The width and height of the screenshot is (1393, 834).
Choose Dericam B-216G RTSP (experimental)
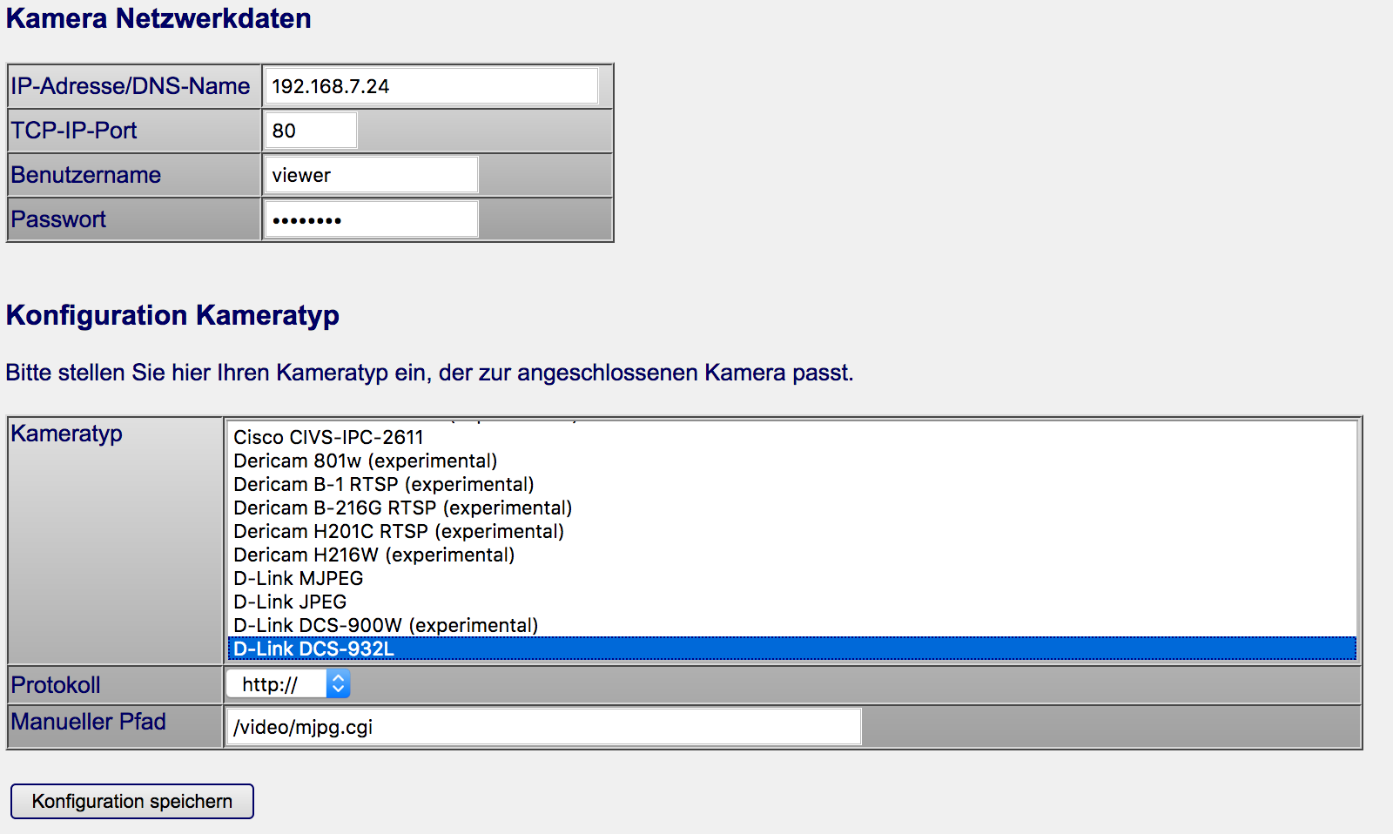click(x=791, y=508)
